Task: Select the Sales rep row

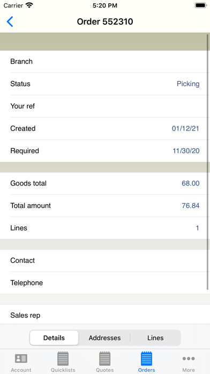Action: pyautogui.click(x=105, y=314)
